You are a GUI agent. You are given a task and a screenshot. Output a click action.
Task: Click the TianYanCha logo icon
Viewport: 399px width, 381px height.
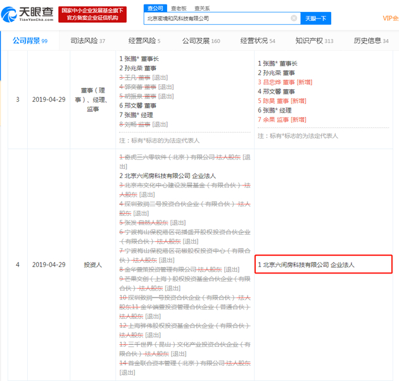click(9, 15)
